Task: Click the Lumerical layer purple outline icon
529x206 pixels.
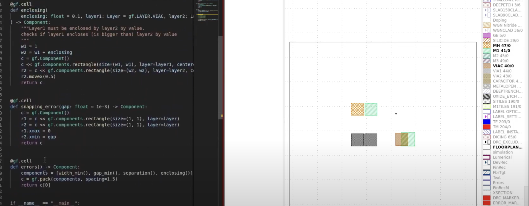Action: [x=487, y=157]
